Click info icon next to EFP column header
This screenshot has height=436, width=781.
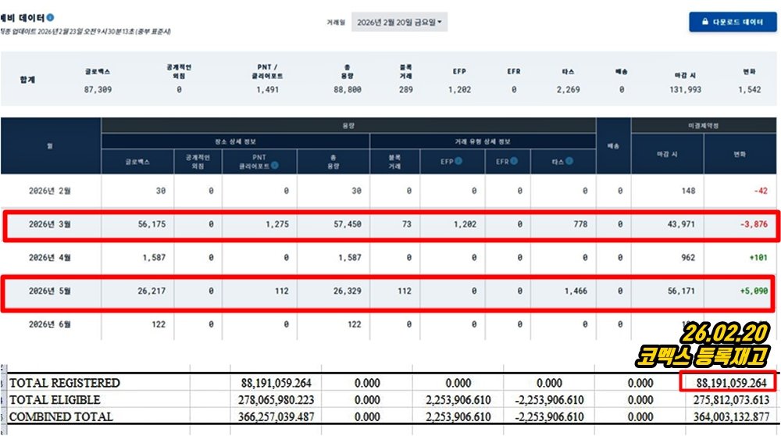pyautogui.click(x=458, y=161)
